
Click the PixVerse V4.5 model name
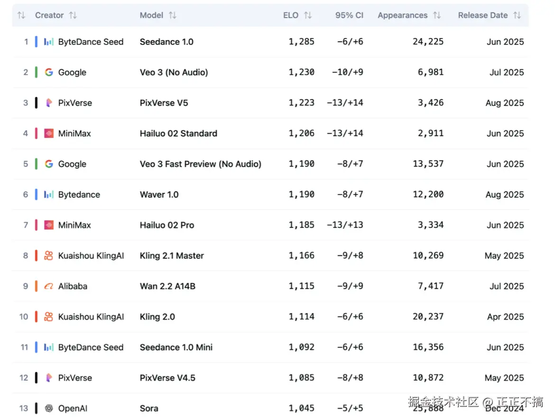pos(167,378)
